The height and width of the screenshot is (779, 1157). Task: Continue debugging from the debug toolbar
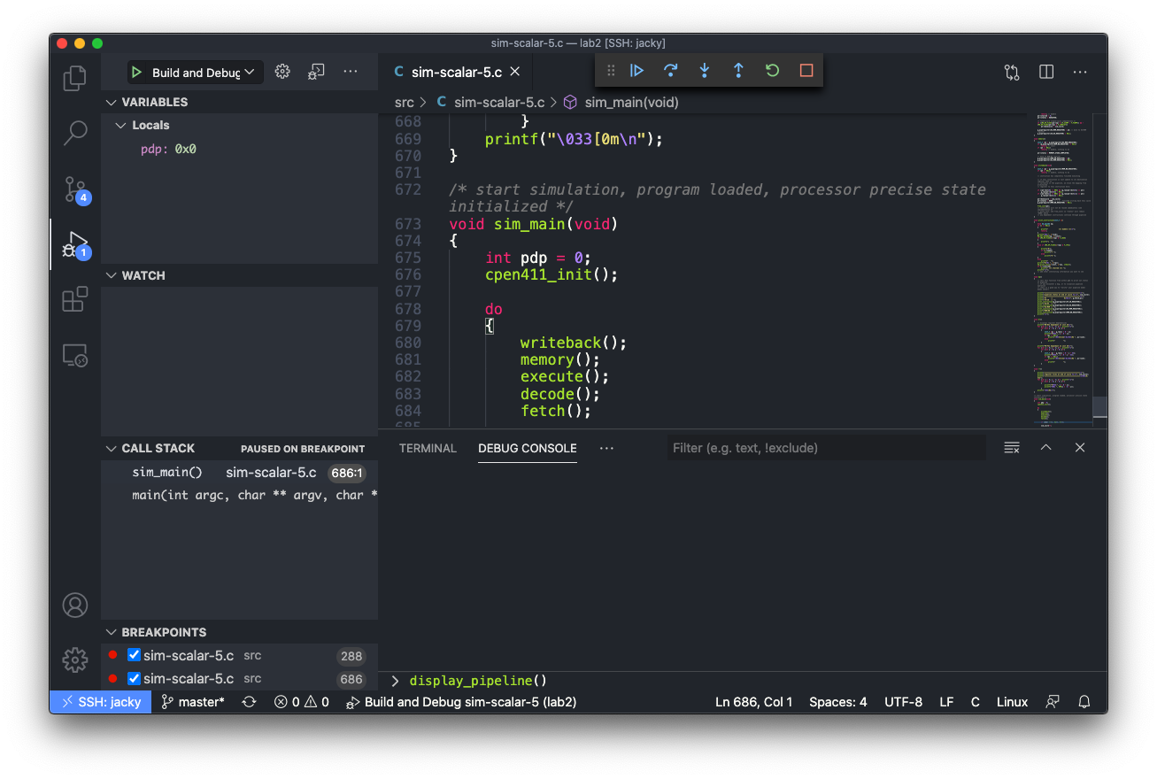[x=636, y=70]
